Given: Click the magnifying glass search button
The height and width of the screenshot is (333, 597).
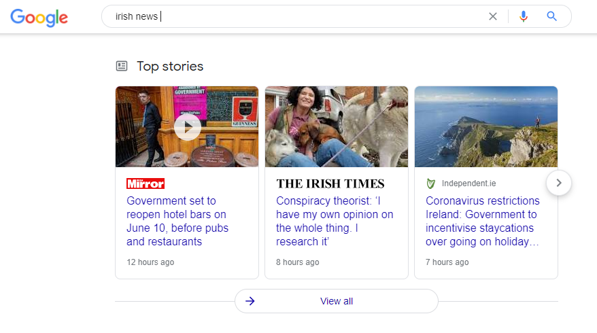Looking at the screenshot, I should [x=552, y=16].
